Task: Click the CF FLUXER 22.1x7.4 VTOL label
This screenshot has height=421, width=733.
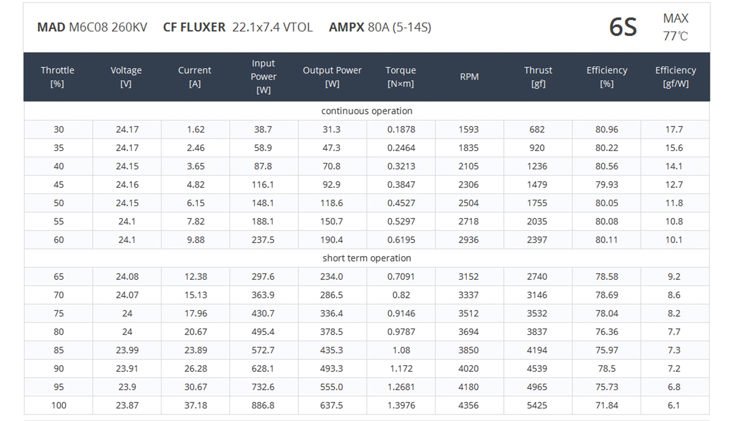Action: point(238,27)
